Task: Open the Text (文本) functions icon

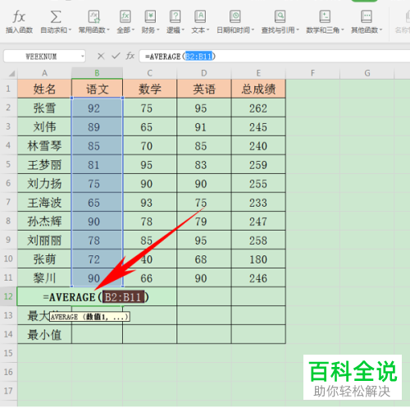Action: tap(200, 17)
